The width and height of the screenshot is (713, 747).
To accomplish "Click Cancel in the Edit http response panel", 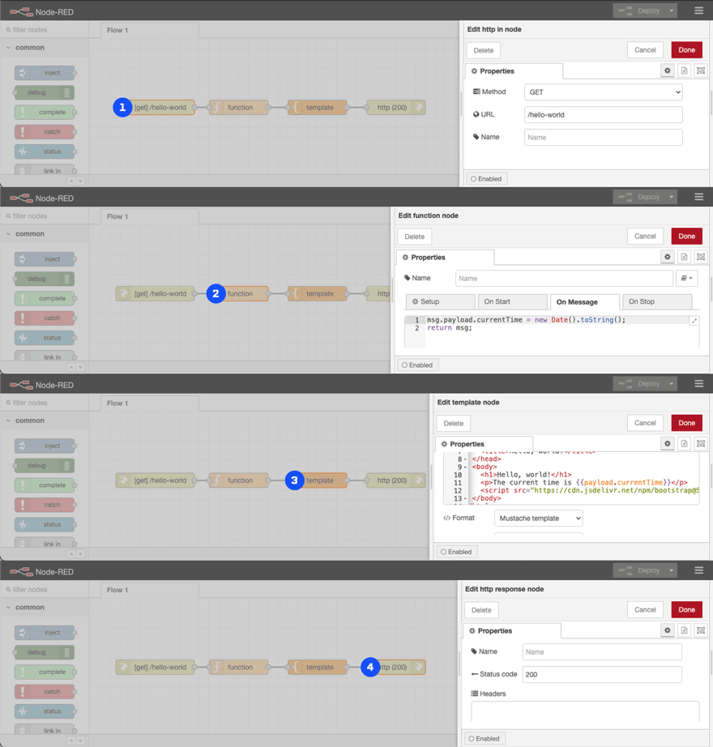I will (645, 609).
